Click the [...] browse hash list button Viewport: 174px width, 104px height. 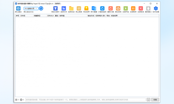[148, 100]
